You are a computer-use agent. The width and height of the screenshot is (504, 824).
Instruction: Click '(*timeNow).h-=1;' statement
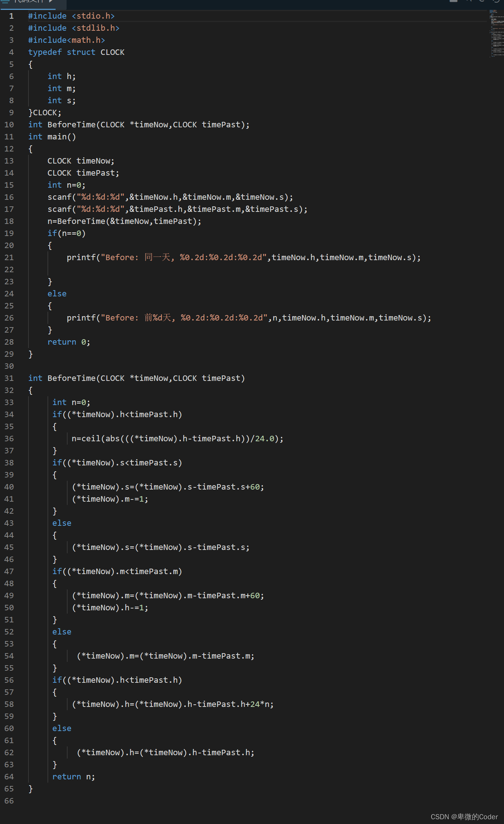click(x=110, y=608)
